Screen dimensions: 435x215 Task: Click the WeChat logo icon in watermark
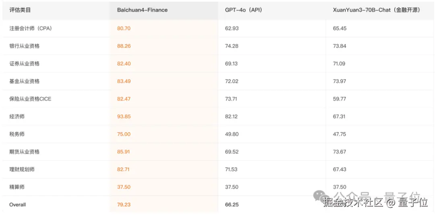[x=319, y=196]
